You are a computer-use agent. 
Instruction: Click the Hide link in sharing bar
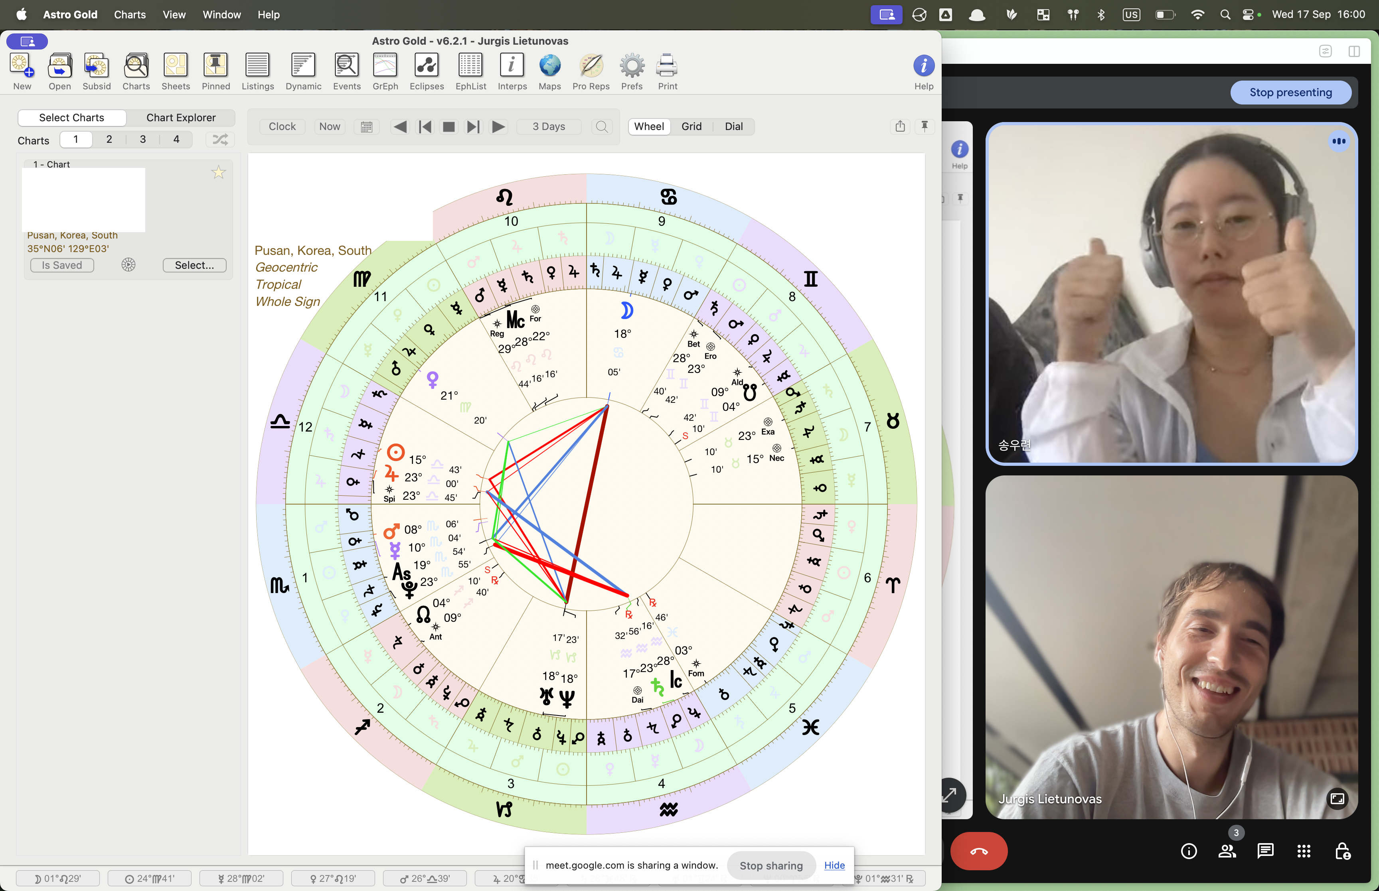coord(834,865)
